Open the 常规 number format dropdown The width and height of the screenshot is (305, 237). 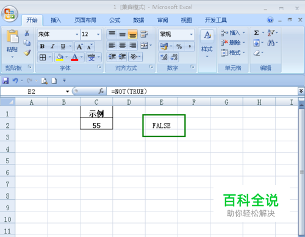pos(192,34)
